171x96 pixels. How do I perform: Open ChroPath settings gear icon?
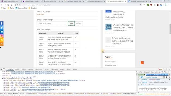click(x=166, y=77)
